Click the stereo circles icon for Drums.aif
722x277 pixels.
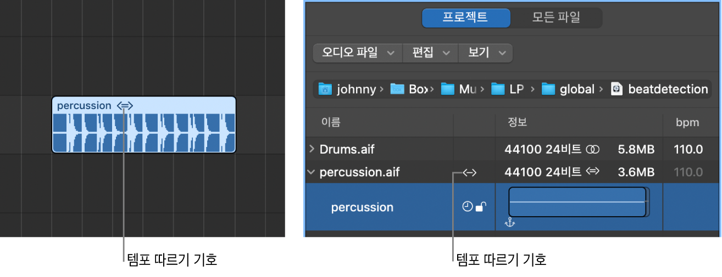(x=592, y=149)
